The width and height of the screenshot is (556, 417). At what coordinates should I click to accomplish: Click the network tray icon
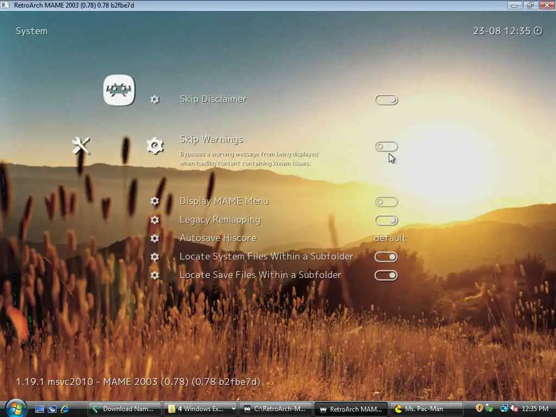[504, 408]
